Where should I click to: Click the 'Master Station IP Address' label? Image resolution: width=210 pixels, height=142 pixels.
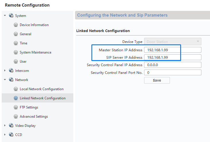(x=121, y=50)
